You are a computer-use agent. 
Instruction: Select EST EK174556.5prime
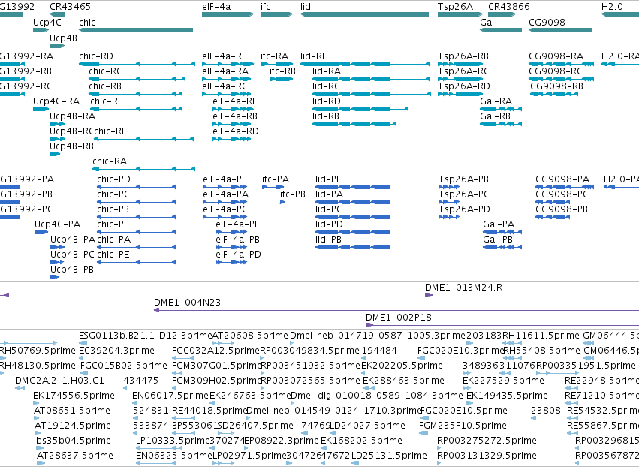tap(36, 403)
